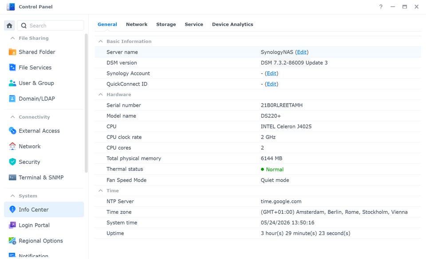Viewport: 426px width, 259px height.
Task: Open the Security shield icon
Action: [12, 162]
